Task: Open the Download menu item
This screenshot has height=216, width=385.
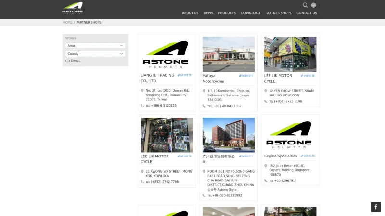Action: (x=250, y=13)
